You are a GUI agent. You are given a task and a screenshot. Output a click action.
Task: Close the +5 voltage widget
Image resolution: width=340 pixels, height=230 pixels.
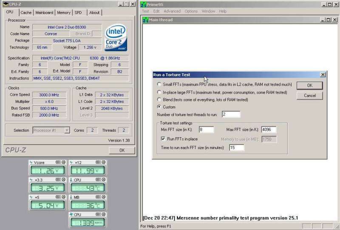tap(63, 197)
